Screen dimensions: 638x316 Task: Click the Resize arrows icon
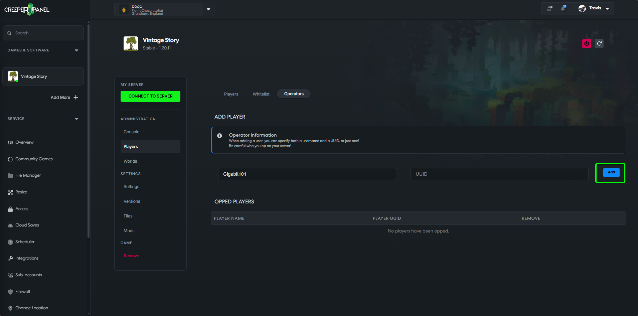(10, 192)
